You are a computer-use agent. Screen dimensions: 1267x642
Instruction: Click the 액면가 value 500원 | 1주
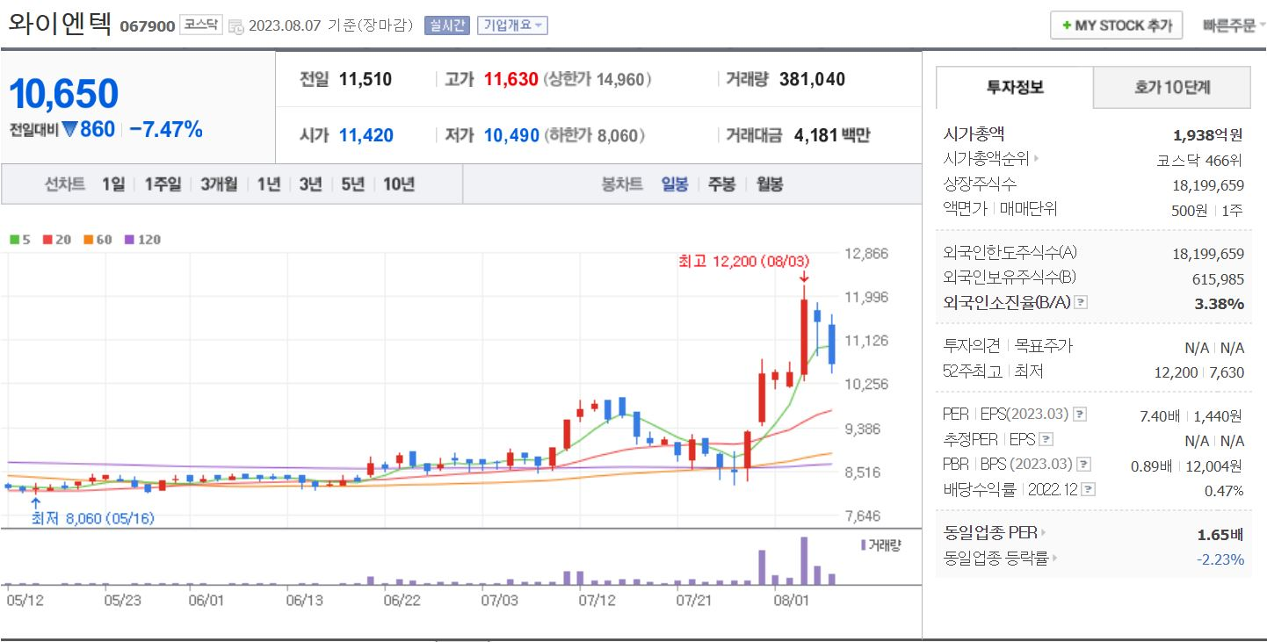coord(1207,210)
